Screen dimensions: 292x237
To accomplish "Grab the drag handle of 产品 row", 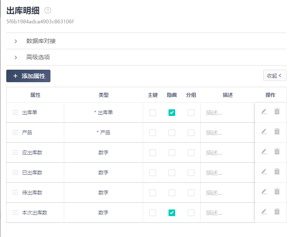I will coord(15,132).
